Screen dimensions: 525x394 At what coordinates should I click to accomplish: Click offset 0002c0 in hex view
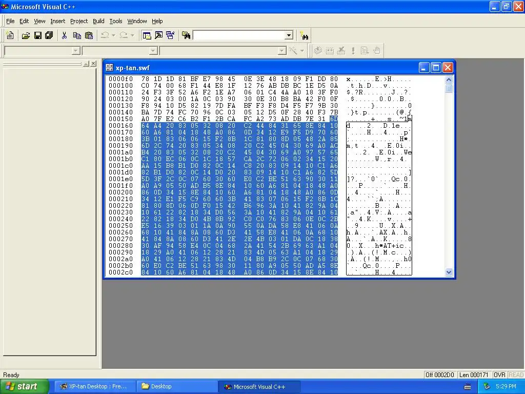pyautogui.click(x=120, y=272)
